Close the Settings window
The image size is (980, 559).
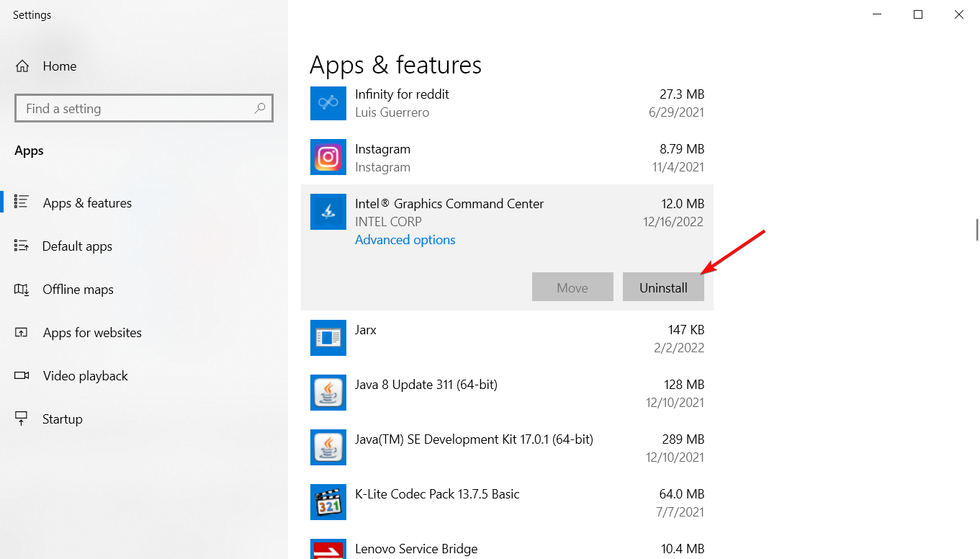959,14
